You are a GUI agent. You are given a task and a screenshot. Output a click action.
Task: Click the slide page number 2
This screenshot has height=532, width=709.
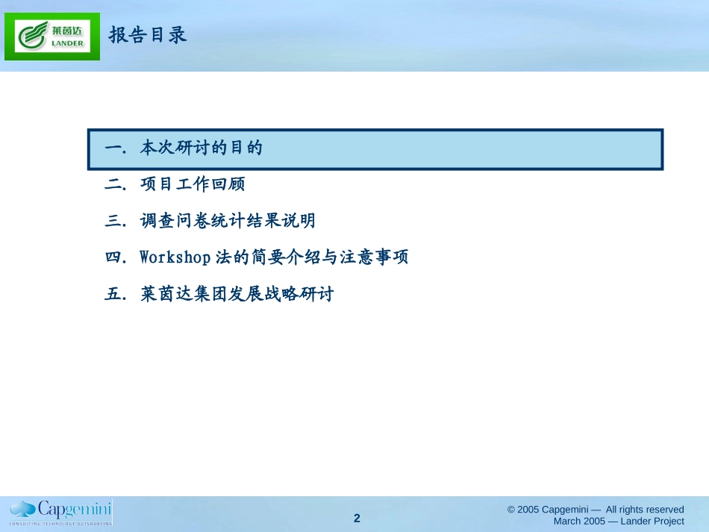pos(357,518)
